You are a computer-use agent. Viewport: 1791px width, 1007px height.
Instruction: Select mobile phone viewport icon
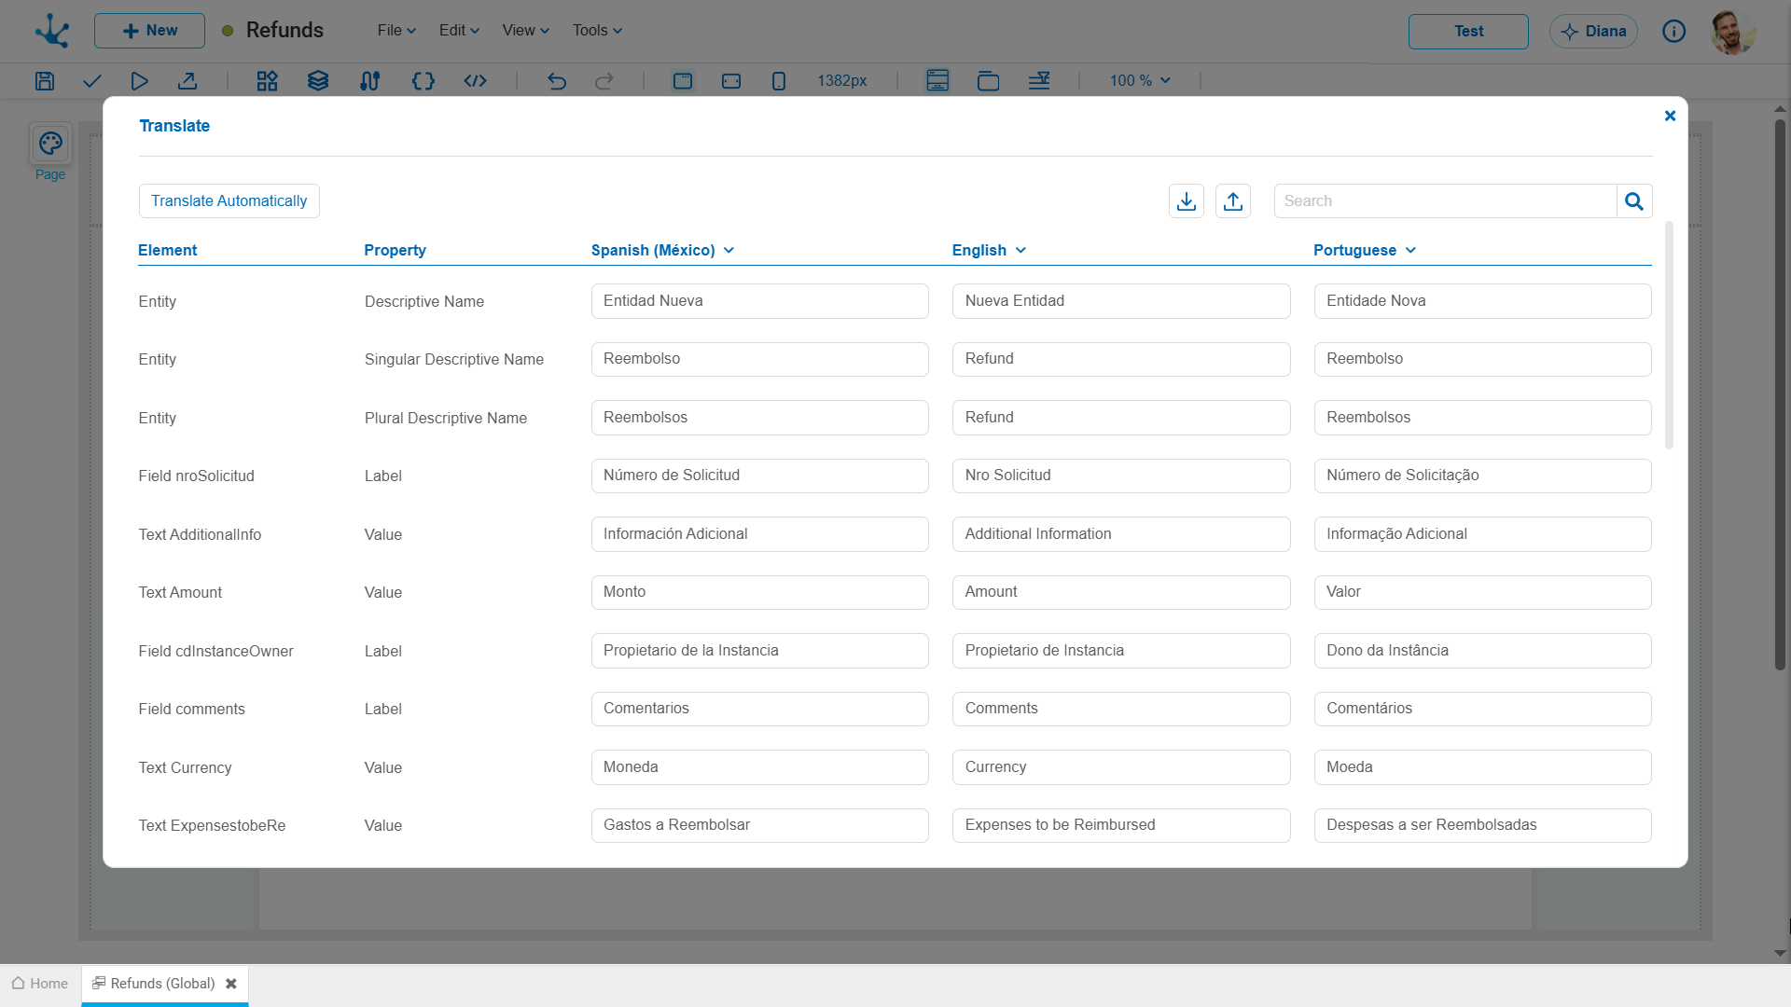click(779, 81)
